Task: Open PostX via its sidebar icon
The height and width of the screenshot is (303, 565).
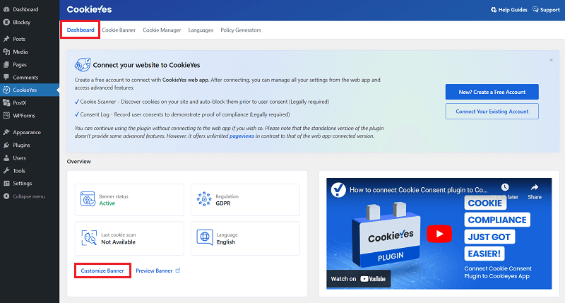Action: 6,102
